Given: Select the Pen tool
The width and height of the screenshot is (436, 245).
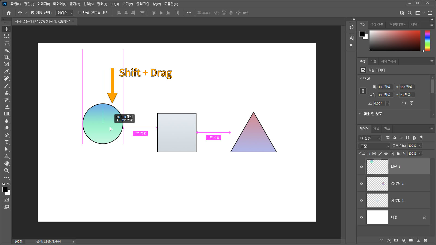Looking at the screenshot, I should tap(7, 135).
